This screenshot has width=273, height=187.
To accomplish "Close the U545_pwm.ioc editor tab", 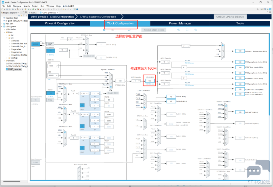I will click(x=57, y=12).
